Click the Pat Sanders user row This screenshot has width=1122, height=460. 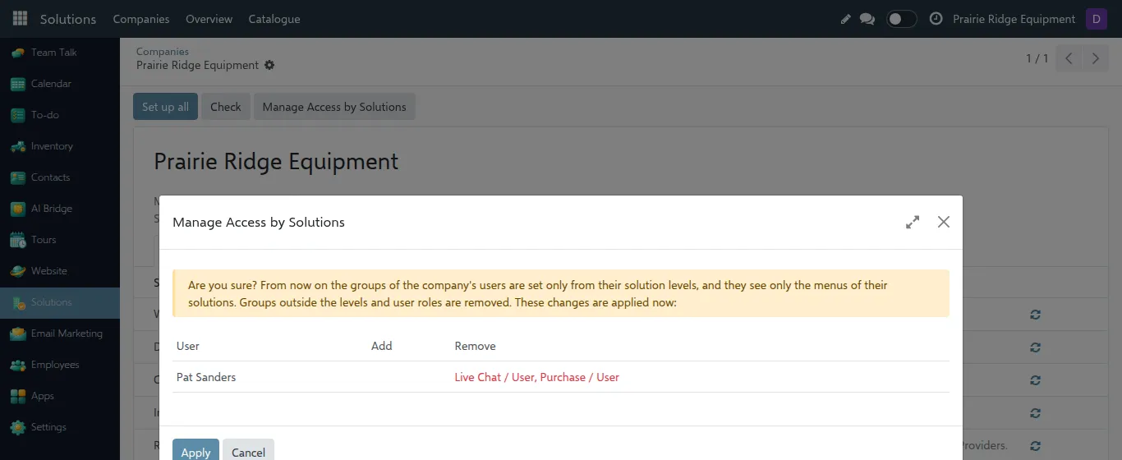561,377
